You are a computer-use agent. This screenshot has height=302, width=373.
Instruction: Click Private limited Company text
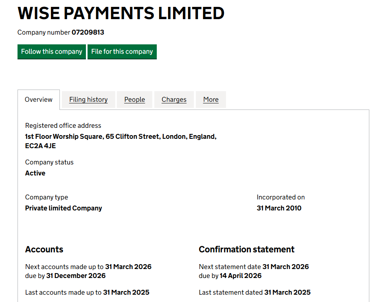tap(64, 208)
